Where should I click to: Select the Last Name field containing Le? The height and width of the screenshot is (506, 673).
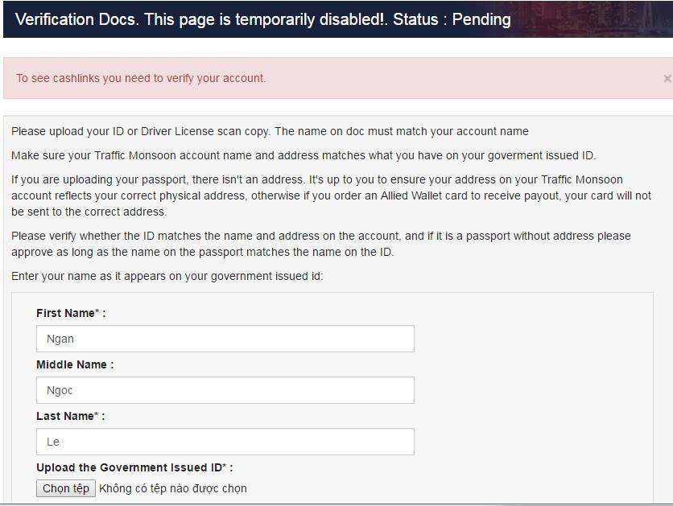(225, 442)
